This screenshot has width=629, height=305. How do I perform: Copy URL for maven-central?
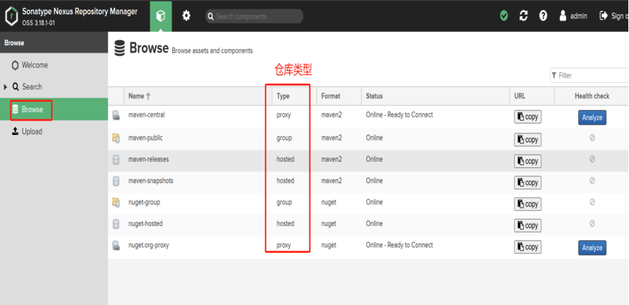[527, 117]
